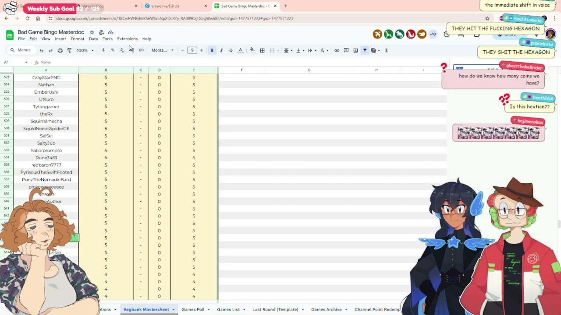Select column G header
The image size is (561, 315).
pos(309,70)
